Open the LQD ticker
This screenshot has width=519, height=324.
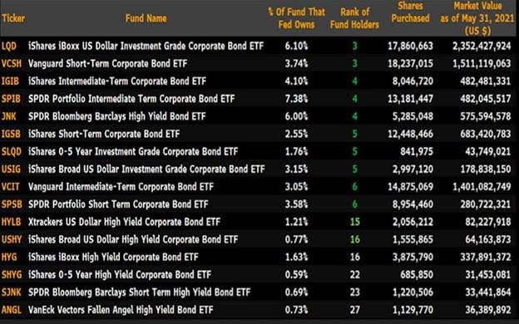click(x=9, y=46)
